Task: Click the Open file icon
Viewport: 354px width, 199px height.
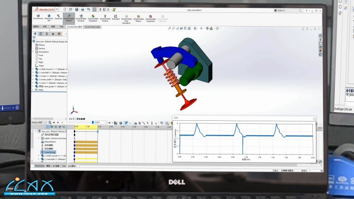Action: (x=71, y=9)
